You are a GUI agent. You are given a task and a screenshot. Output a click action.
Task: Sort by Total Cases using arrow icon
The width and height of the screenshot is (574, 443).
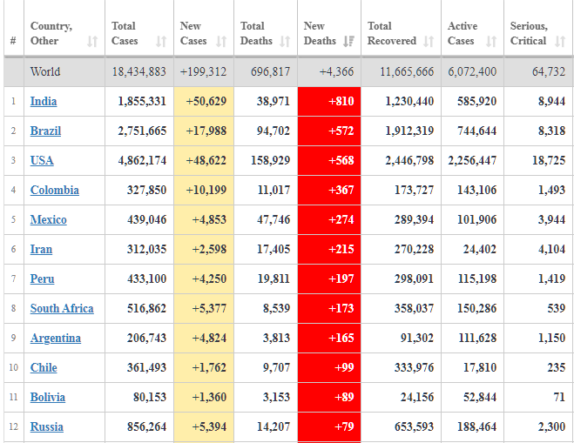[160, 41]
